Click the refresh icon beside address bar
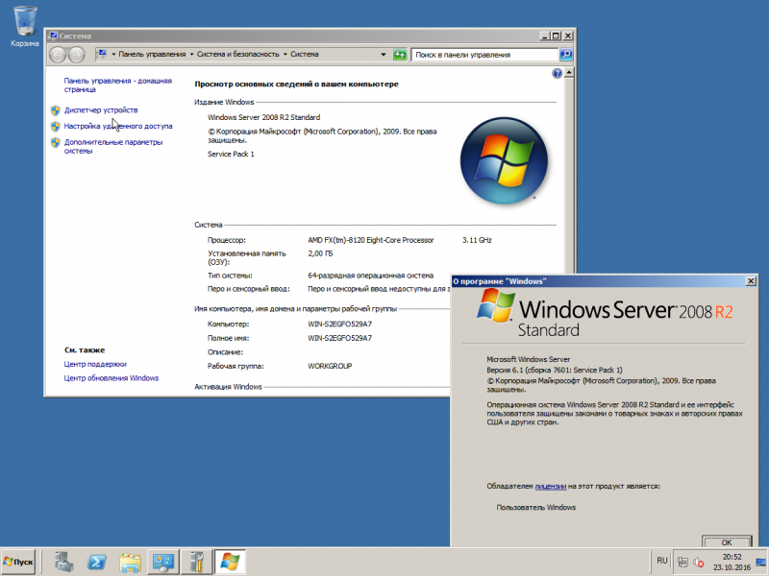This screenshot has height=576, width=769. (x=400, y=55)
